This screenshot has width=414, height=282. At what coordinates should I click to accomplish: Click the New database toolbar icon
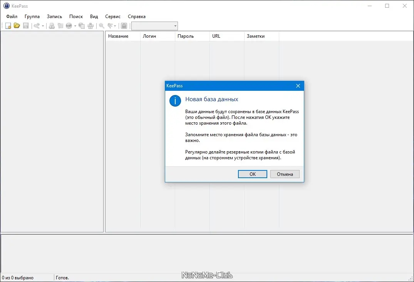(8, 26)
